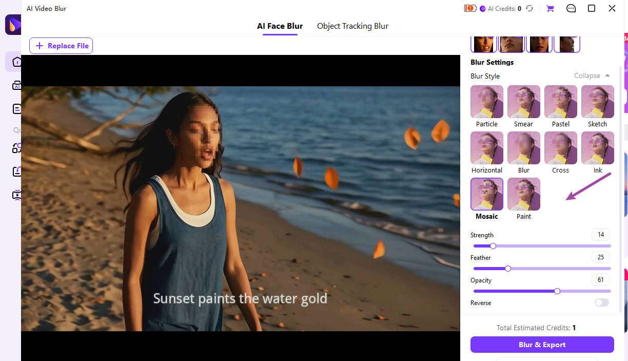628x361 pixels.
Task: Edit the Feather value field showing 25
Action: 601,257
